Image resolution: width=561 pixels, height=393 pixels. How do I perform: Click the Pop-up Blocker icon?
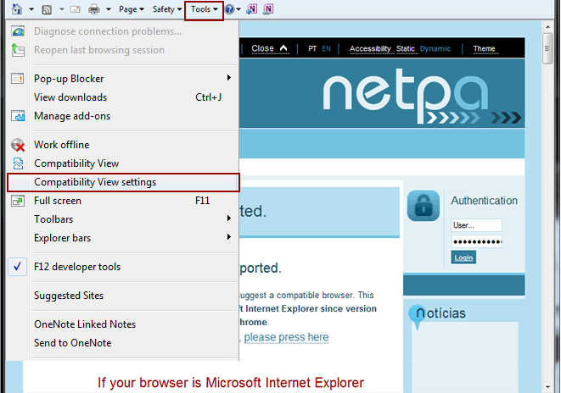[18, 78]
